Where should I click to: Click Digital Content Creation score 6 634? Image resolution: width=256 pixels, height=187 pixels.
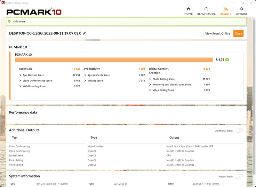(206, 69)
